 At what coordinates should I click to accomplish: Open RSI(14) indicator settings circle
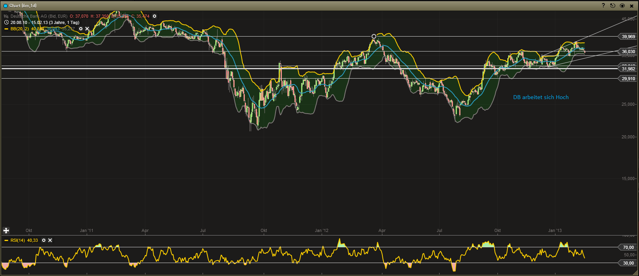(44, 240)
